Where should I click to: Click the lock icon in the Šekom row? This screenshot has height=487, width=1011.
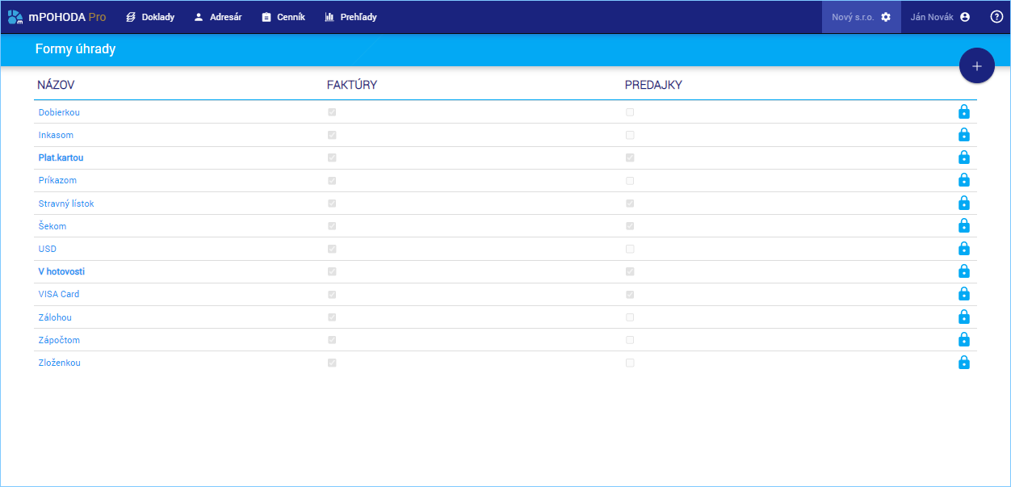pyautogui.click(x=963, y=225)
